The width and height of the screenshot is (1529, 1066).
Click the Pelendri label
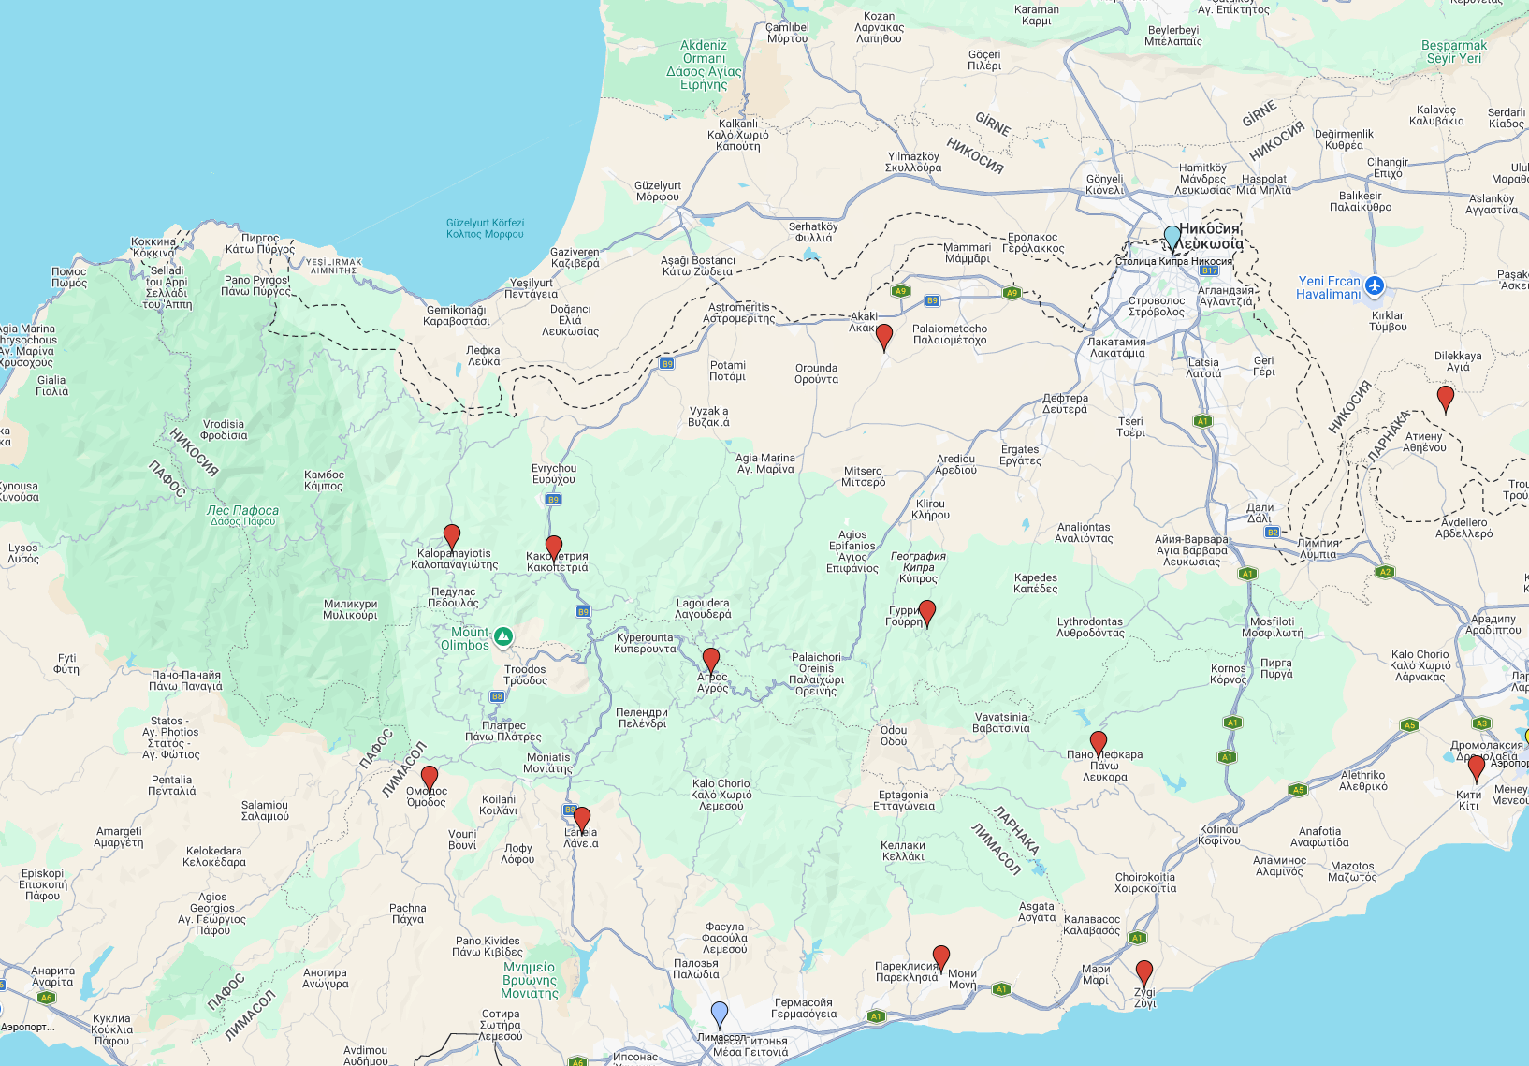[x=642, y=718]
